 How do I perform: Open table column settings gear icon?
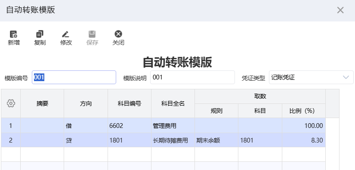click(11, 103)
